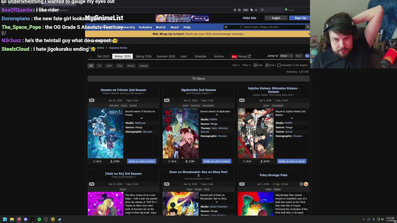Click the Hide Ads link
This screenshot has height=223, width=397.
click(x=249, y=18)
